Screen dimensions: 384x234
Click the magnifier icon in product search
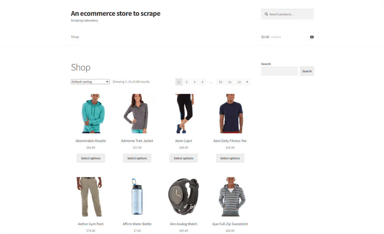(266, 14)
